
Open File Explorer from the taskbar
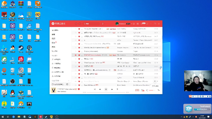(19, 117)
